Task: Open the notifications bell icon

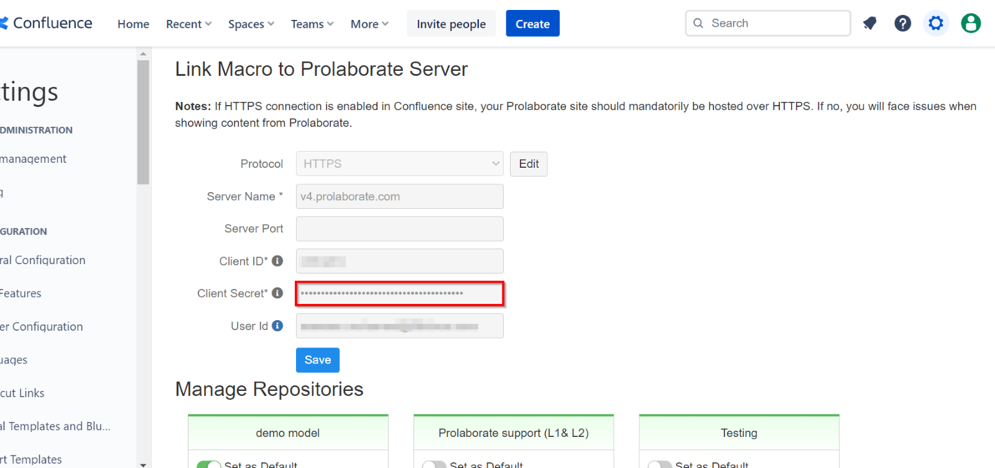Action: 869,24
